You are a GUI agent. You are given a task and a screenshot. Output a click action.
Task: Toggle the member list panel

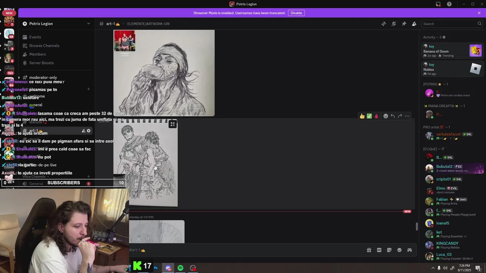tap(414, 24)
